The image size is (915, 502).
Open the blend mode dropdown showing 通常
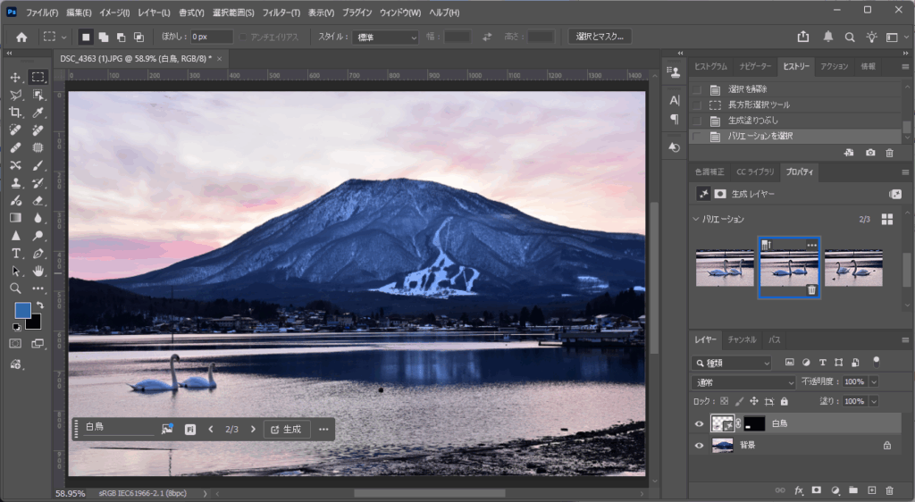point(743,381)
